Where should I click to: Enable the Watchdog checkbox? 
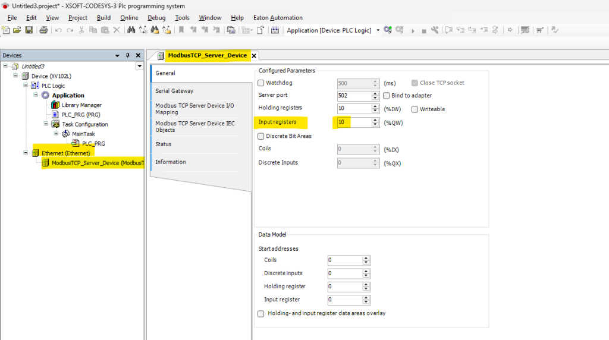coord(261,83)
